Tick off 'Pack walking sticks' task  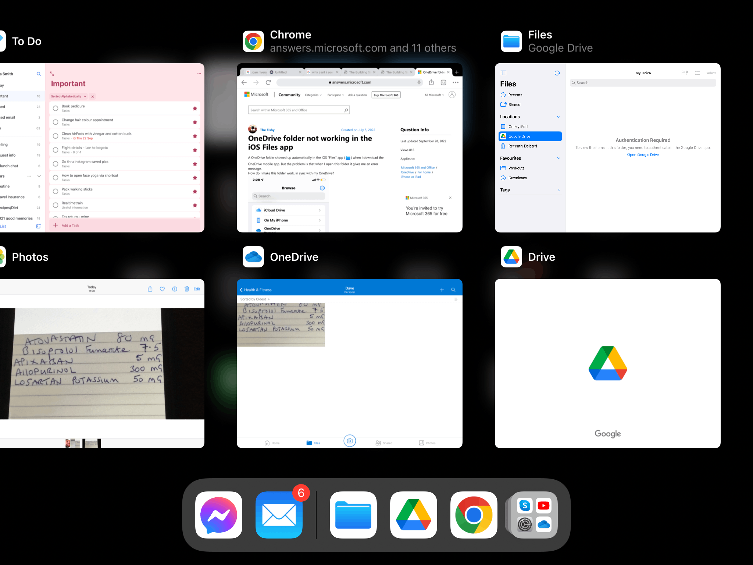click(56, 191)
